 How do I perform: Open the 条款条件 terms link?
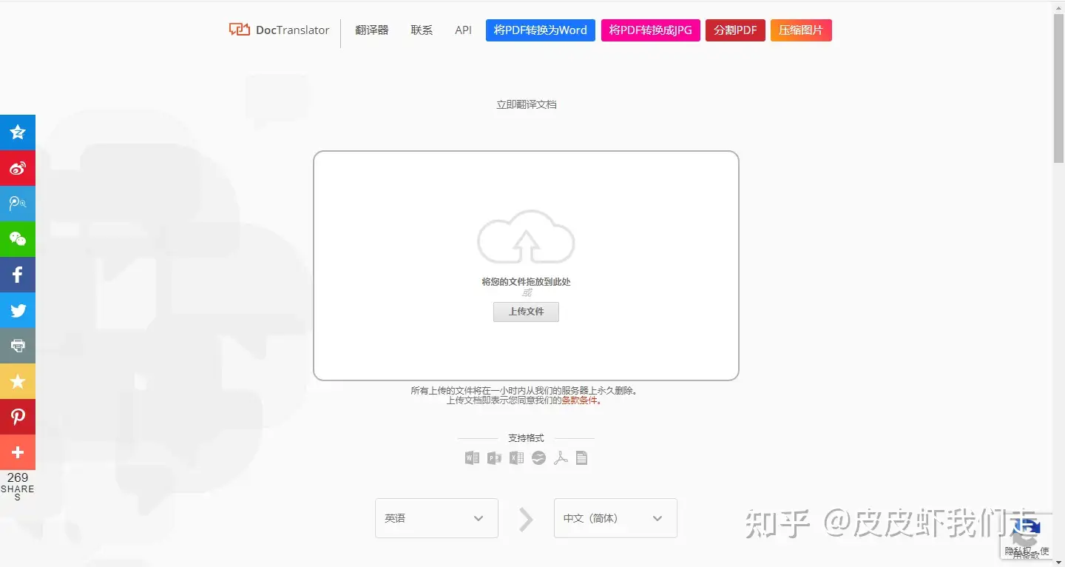(580, 400)
